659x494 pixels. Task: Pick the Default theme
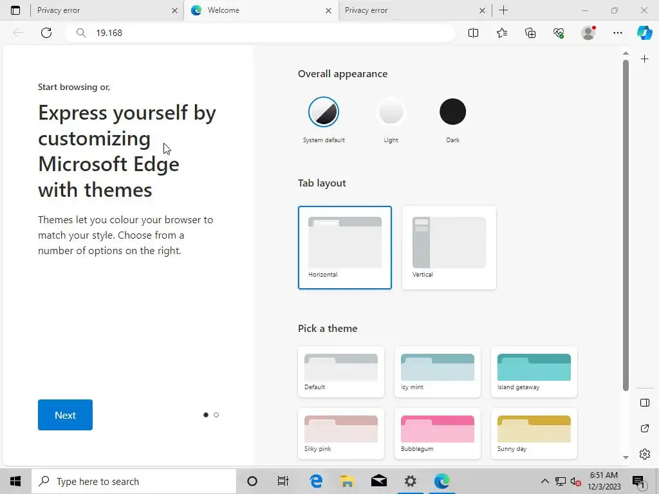pos(341,372)
